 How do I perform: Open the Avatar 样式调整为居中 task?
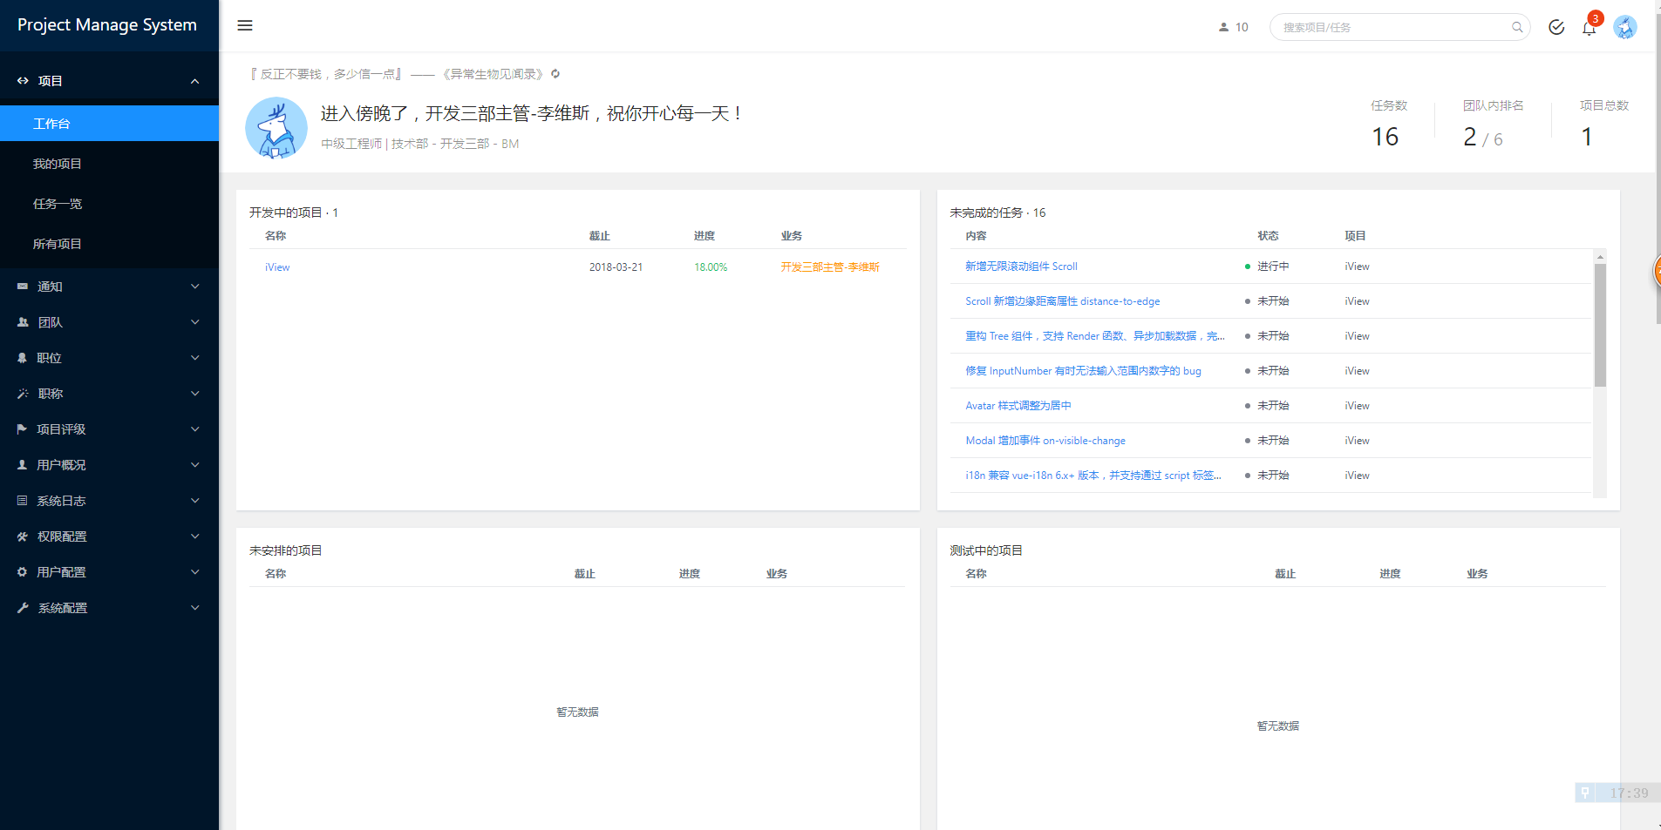(x=1018, y=406)
